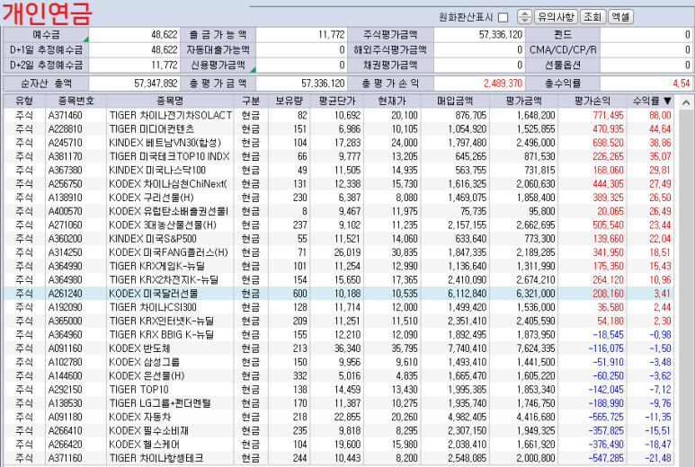Select KODEX 삼성그룹 row
Screen dimensions: 695x467
click(x=339, y=362)
